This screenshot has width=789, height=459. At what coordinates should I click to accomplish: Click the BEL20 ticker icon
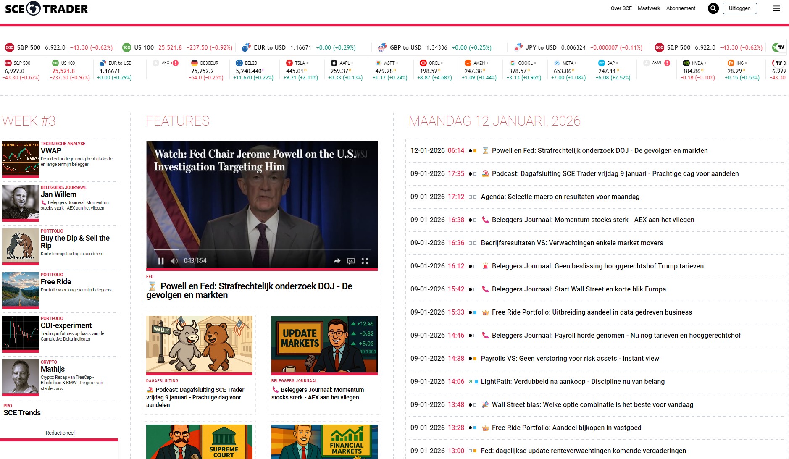pyautogui.click(x=239, y=63)
